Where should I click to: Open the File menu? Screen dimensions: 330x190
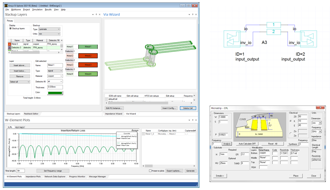(x=7, y=10)
